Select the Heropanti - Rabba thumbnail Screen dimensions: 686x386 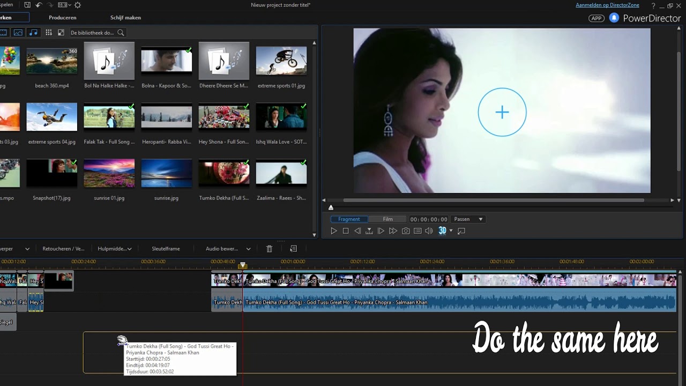(x=167, y=117)
